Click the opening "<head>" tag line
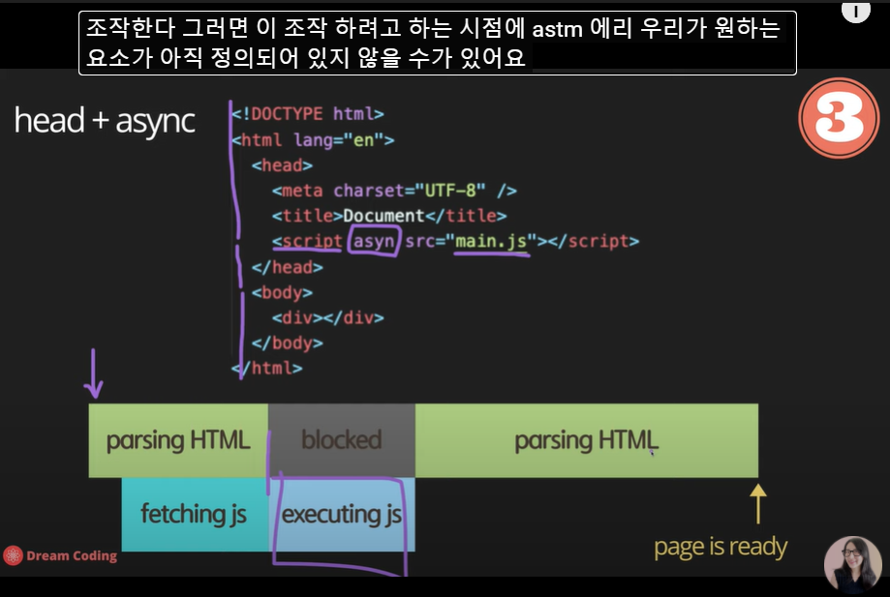The height and width of the screenshot is (597, 890). [x=282, y=165]
